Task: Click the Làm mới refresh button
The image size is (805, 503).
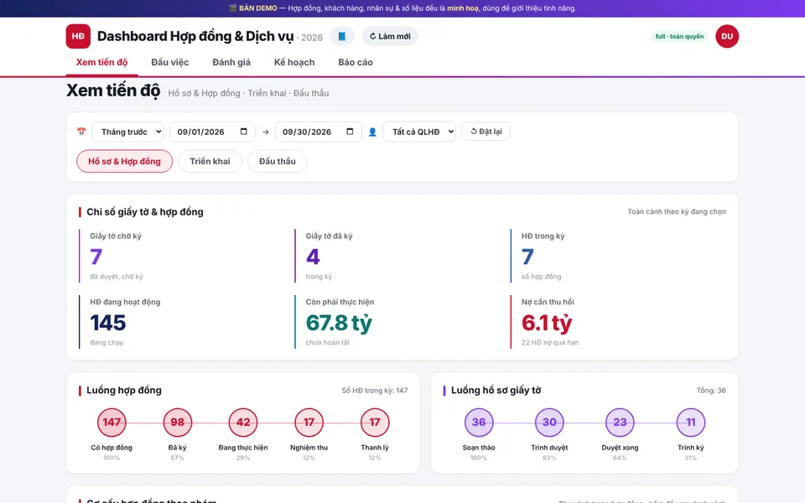Action: coord(390,36)
